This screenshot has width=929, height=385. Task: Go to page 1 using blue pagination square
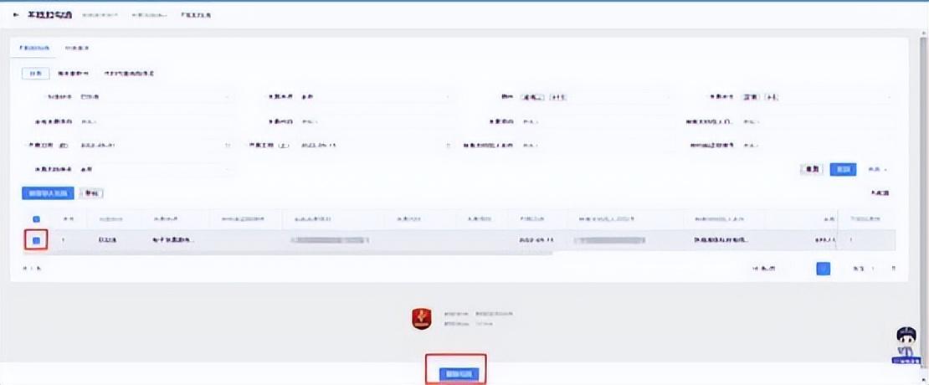tap(823, 269)
